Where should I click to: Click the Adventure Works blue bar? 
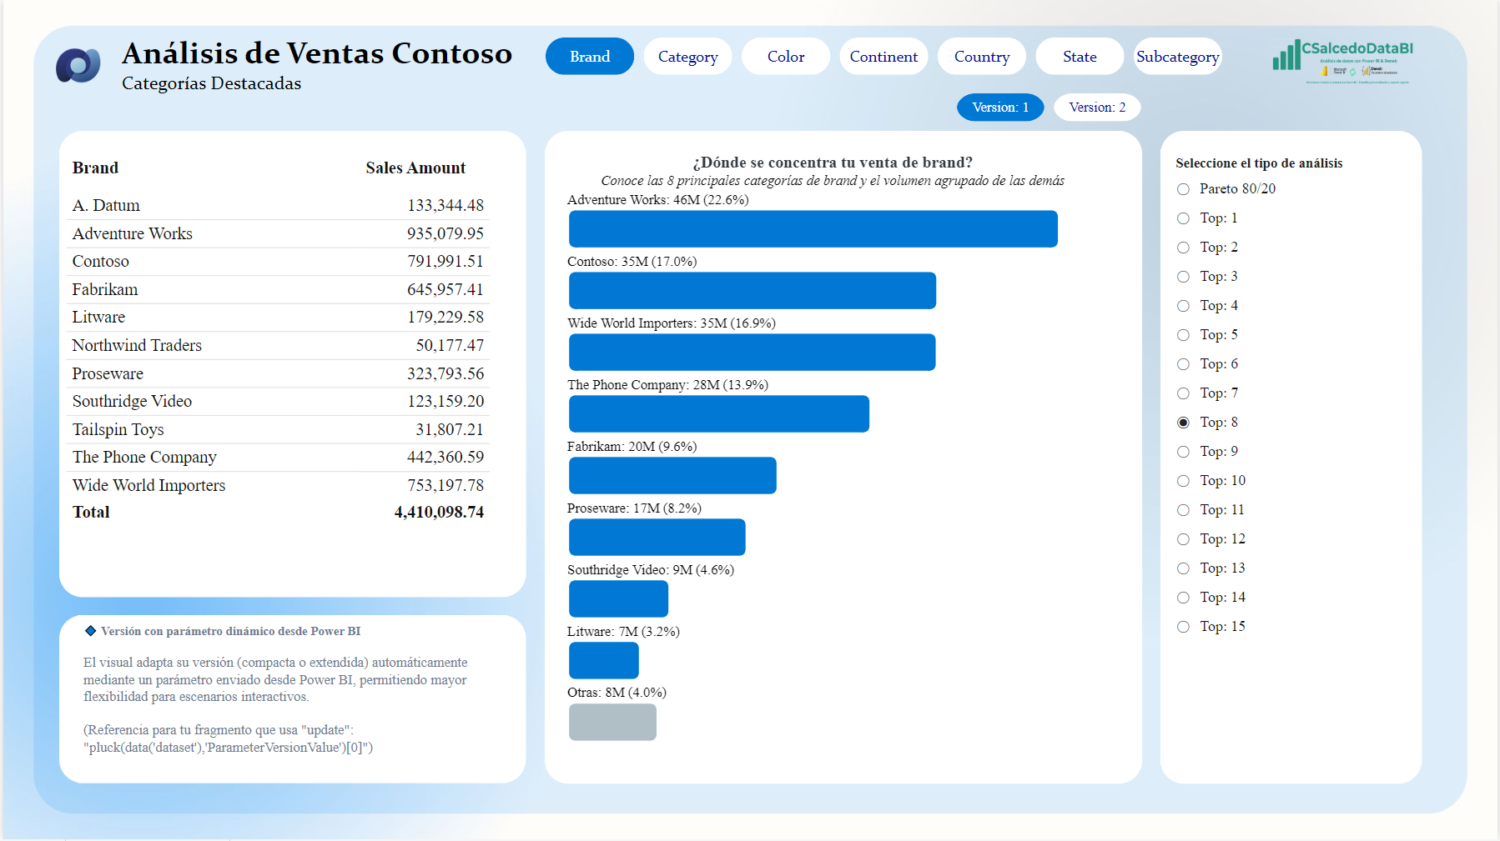(813, 229)
